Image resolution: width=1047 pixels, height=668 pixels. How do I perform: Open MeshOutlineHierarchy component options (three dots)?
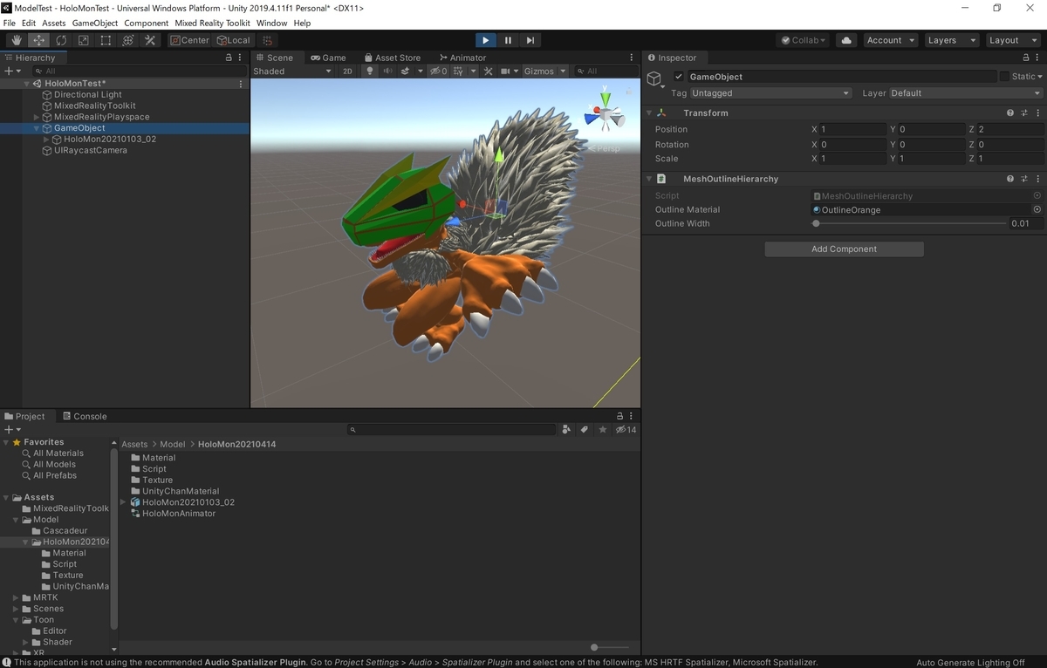coord(1038,179)
